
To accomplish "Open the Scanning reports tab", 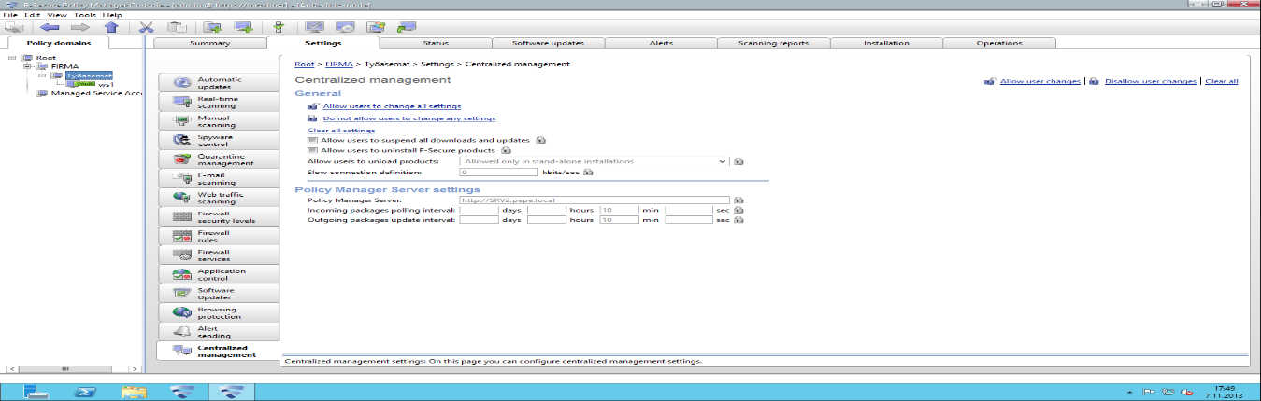I will point(773,43).
